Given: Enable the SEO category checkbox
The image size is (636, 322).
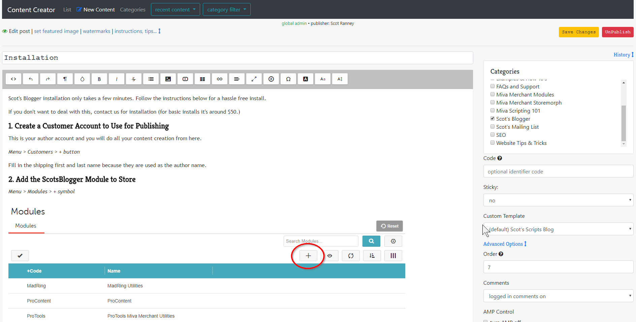Looking at the screenshot, I should 492,135.
